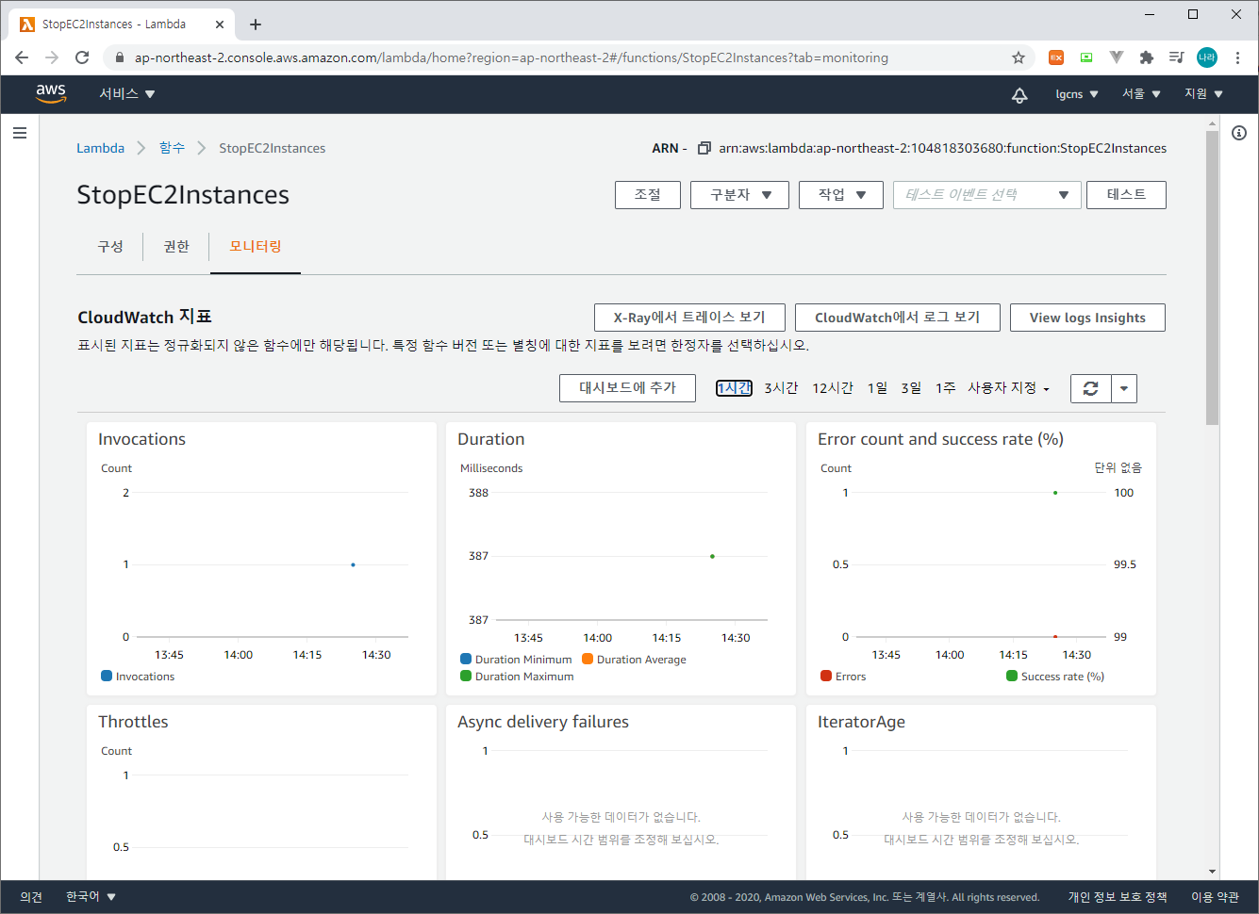Open a new browser tab
The width and height of the screenshot is (1259, 914).
pos(256,24)
